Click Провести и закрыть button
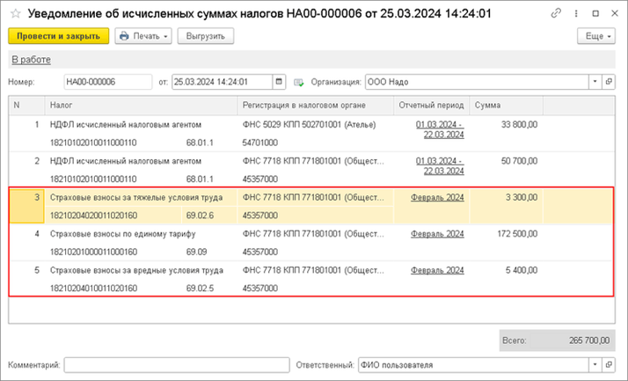 [x=58, y=36]
